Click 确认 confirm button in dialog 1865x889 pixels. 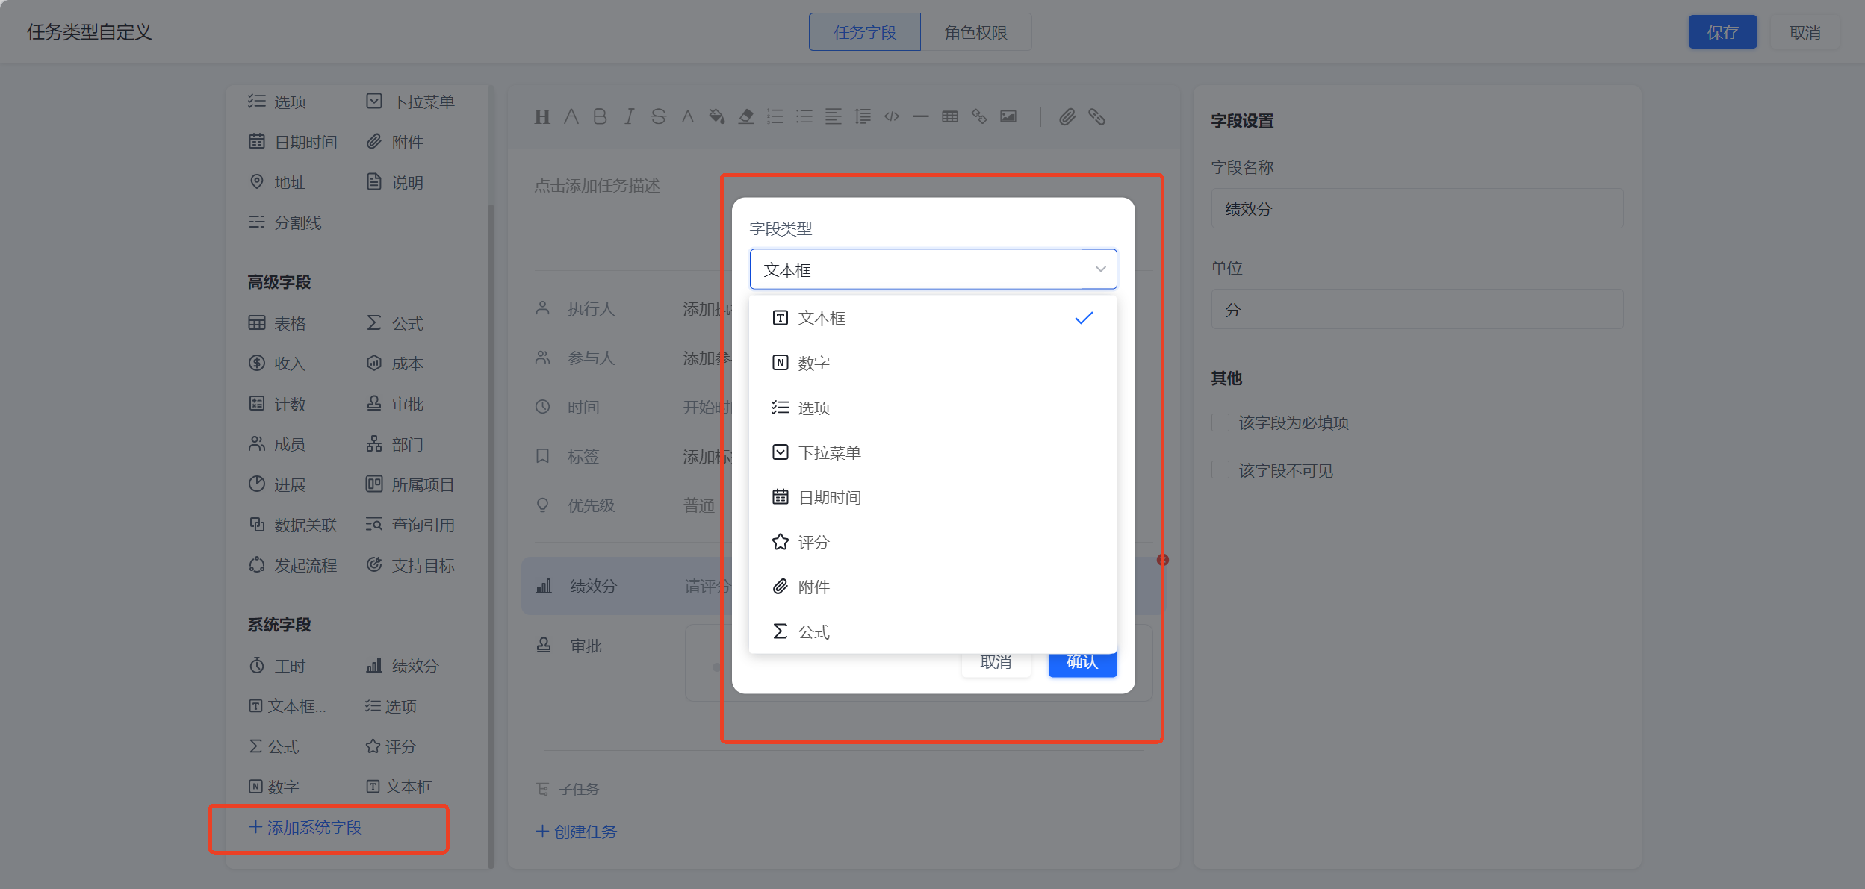[1082, 664]
